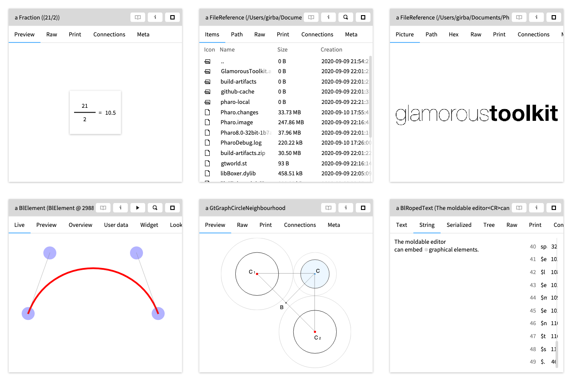Image resolution: width=572 pixels, height=381 pixels.
Task: Click the square maximize icon in the Fraction panel header
Action: click(172, 17)
